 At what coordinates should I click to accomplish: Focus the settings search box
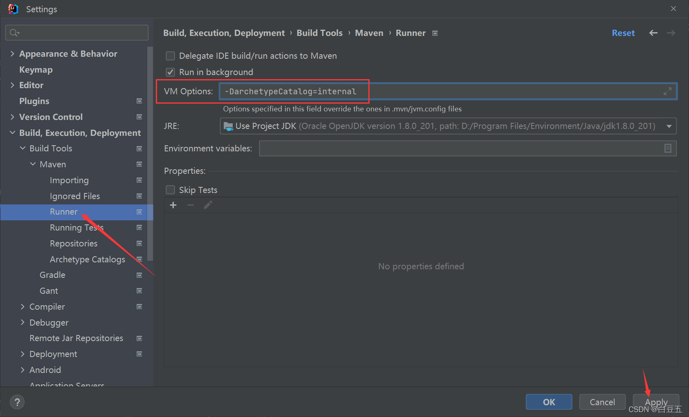click(x=77, y=33)
